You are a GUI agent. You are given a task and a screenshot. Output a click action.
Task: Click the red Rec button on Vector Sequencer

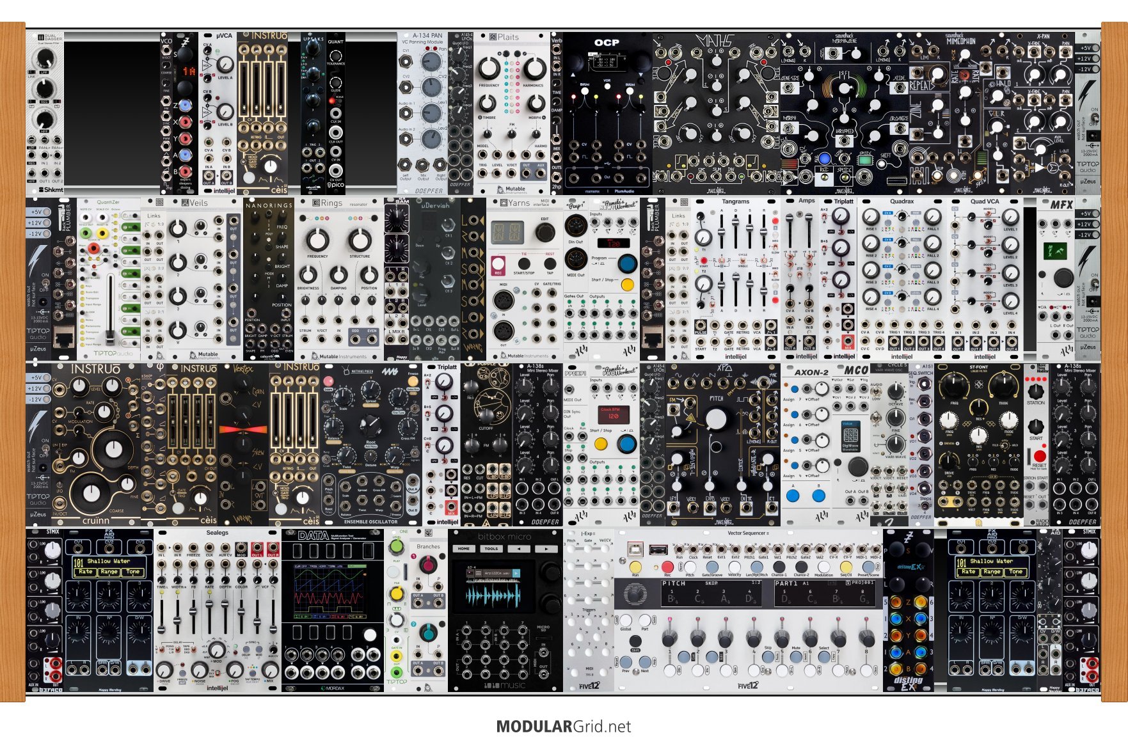pos(667,567)
